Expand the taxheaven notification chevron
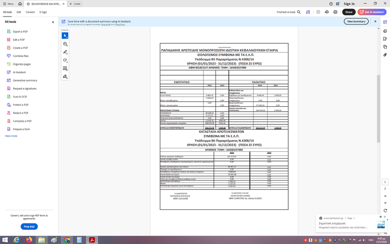The height and width of the screenshot is (244, 390). 354,218
